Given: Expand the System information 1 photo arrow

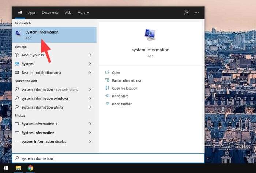Looking at the screenshot, I should 90,124.
